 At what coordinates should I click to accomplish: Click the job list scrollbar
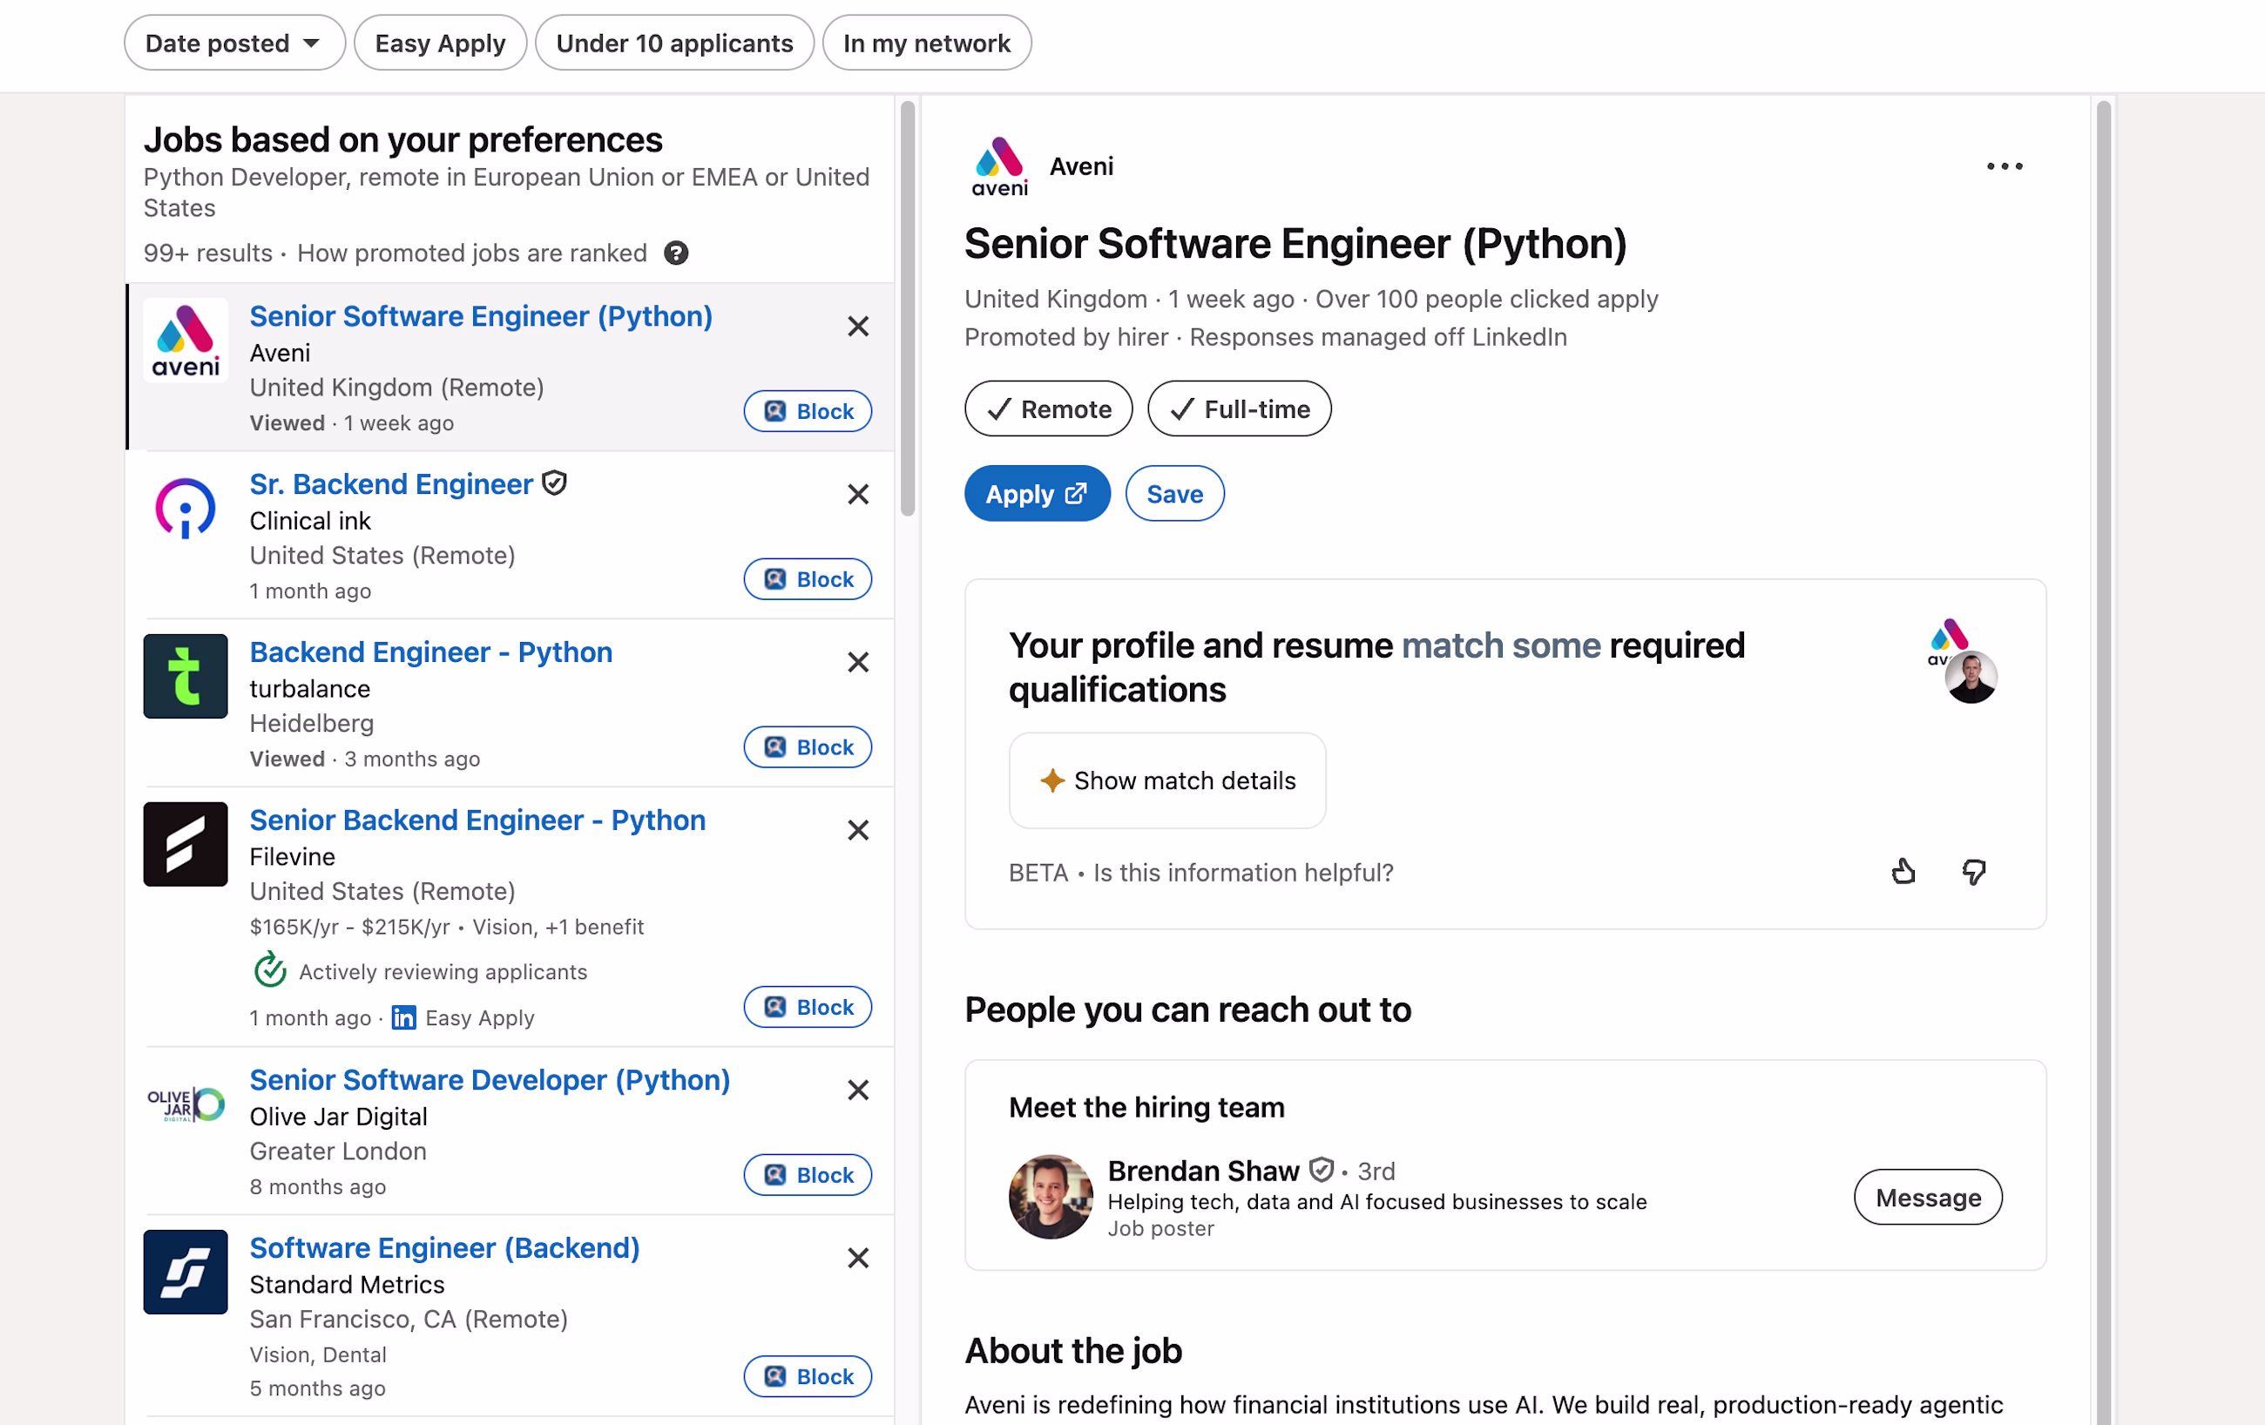coord(908,308)
